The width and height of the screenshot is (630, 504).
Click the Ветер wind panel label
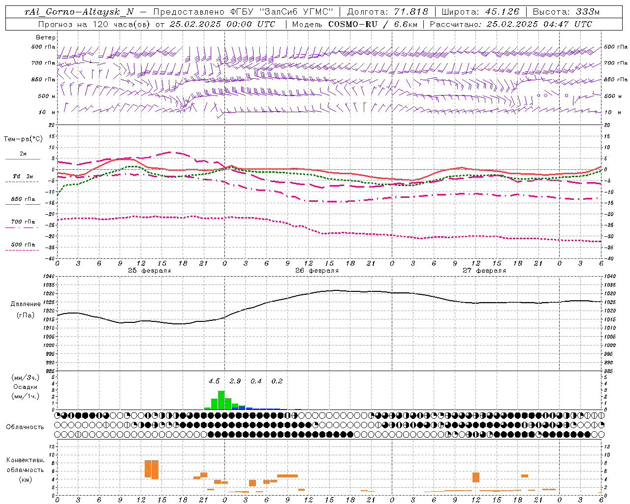pos(46,37)
